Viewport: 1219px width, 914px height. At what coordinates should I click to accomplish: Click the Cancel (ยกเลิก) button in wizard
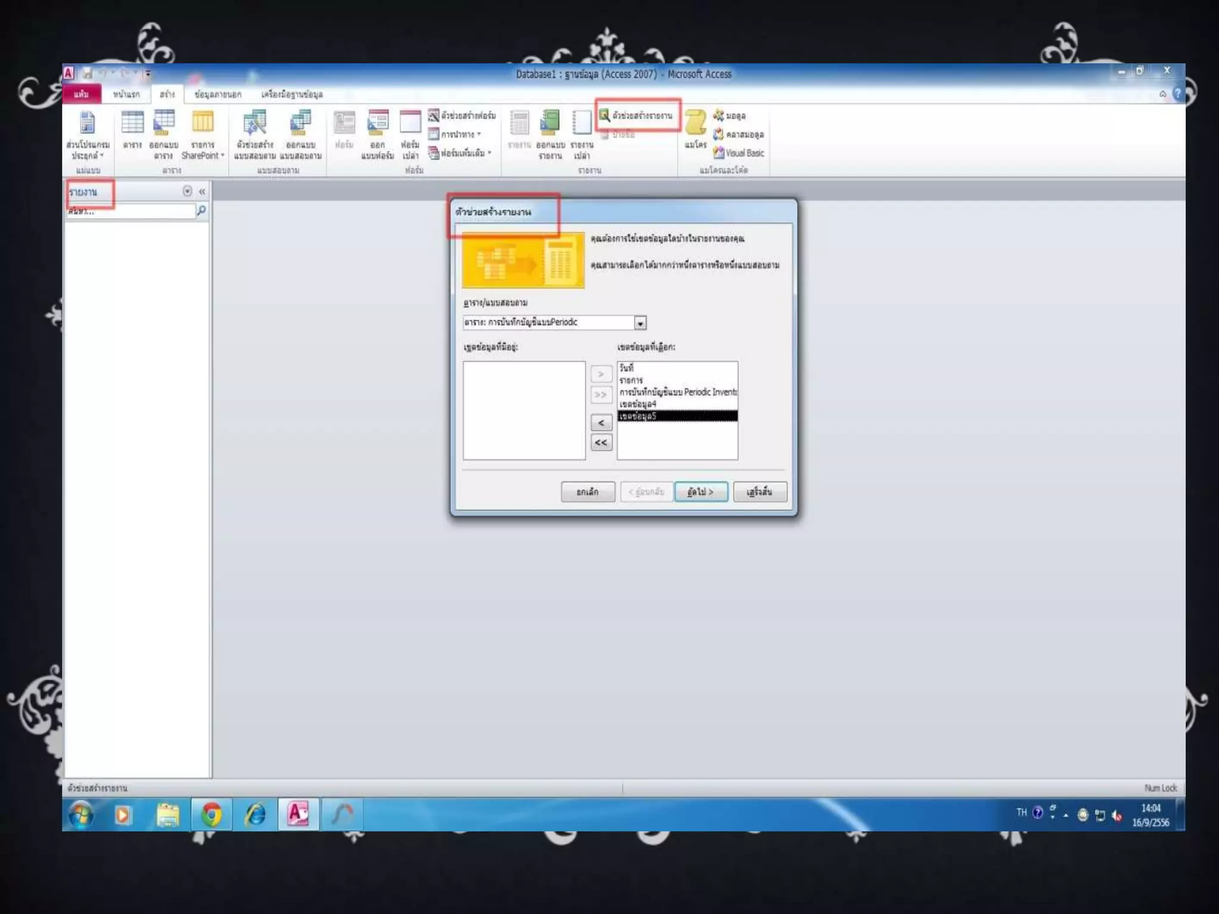[x=587, y=492]
